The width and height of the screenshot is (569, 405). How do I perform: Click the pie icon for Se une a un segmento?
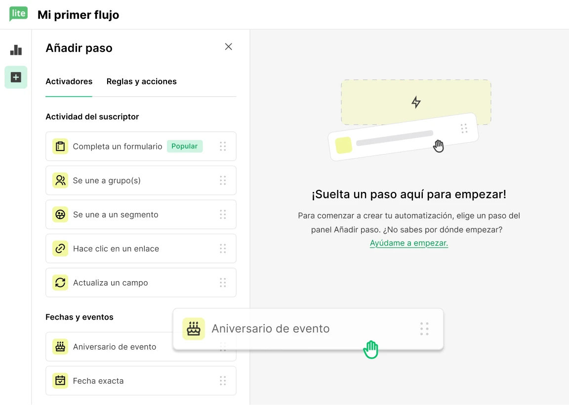(x=60, y=215)
